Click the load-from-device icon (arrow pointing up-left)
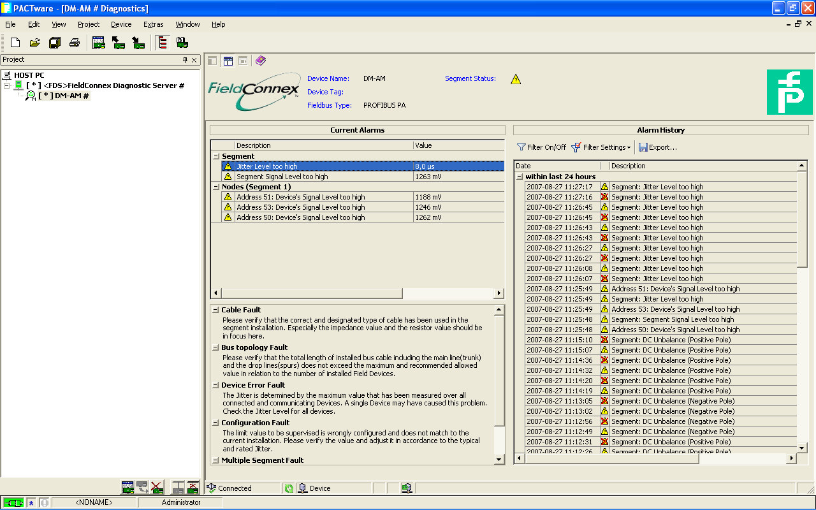 click(x=118, y=43)
